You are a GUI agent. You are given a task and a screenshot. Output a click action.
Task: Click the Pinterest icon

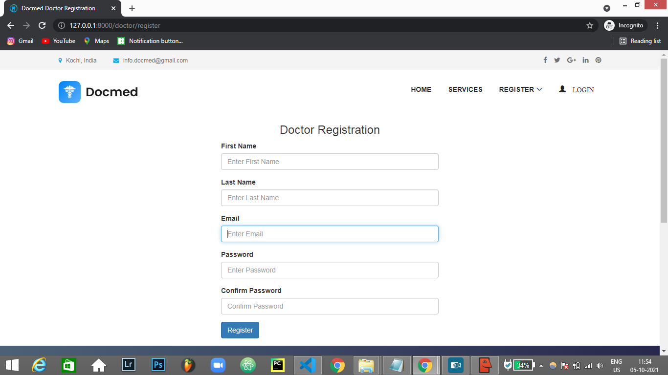click(x=598, y=60)
